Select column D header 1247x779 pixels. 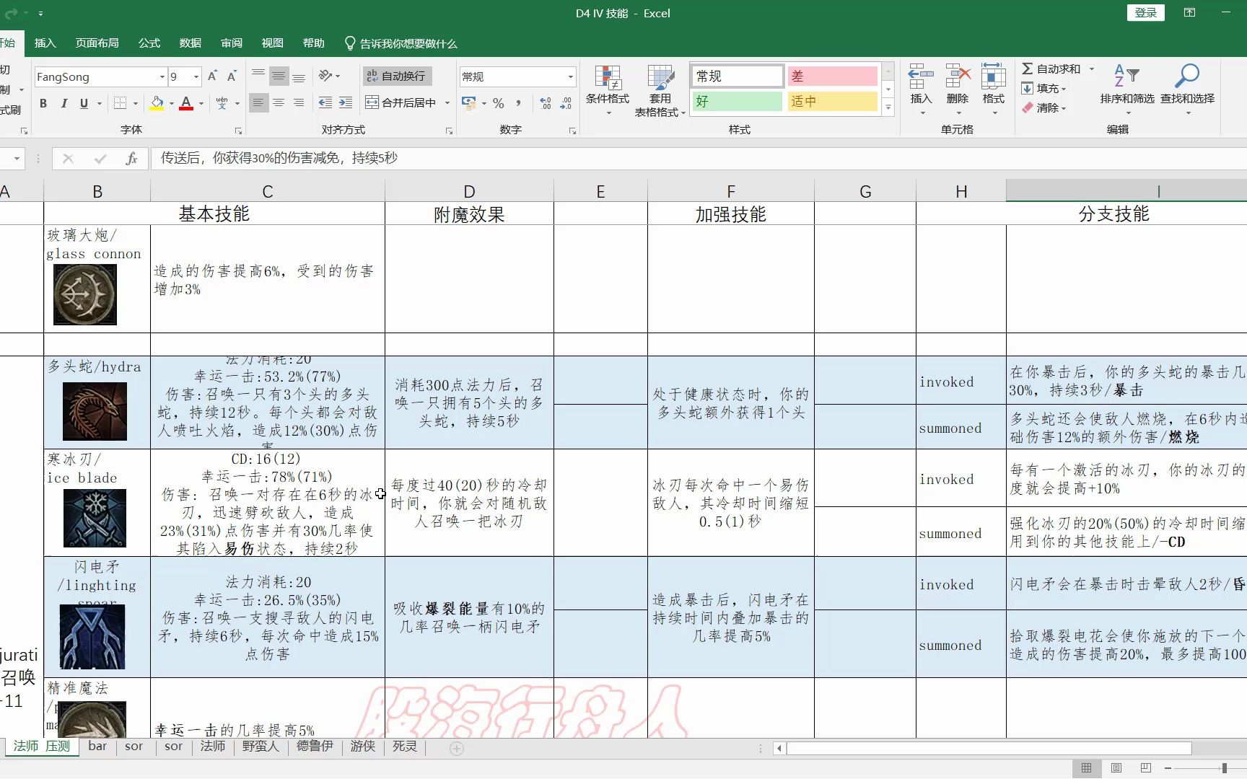(x=469, y=191)
